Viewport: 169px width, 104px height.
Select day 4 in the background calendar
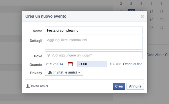tap(141, 4)
